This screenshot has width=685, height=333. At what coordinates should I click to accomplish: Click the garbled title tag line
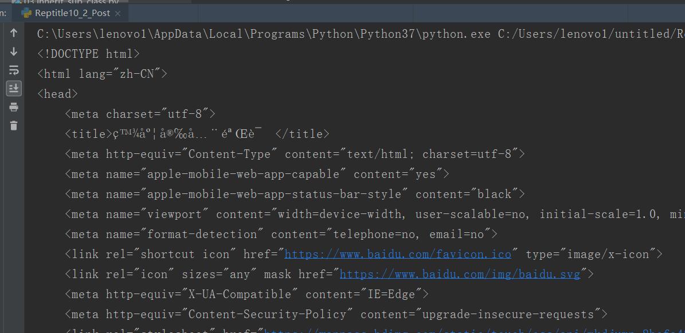pyautogui.click(x=197, y=134)
